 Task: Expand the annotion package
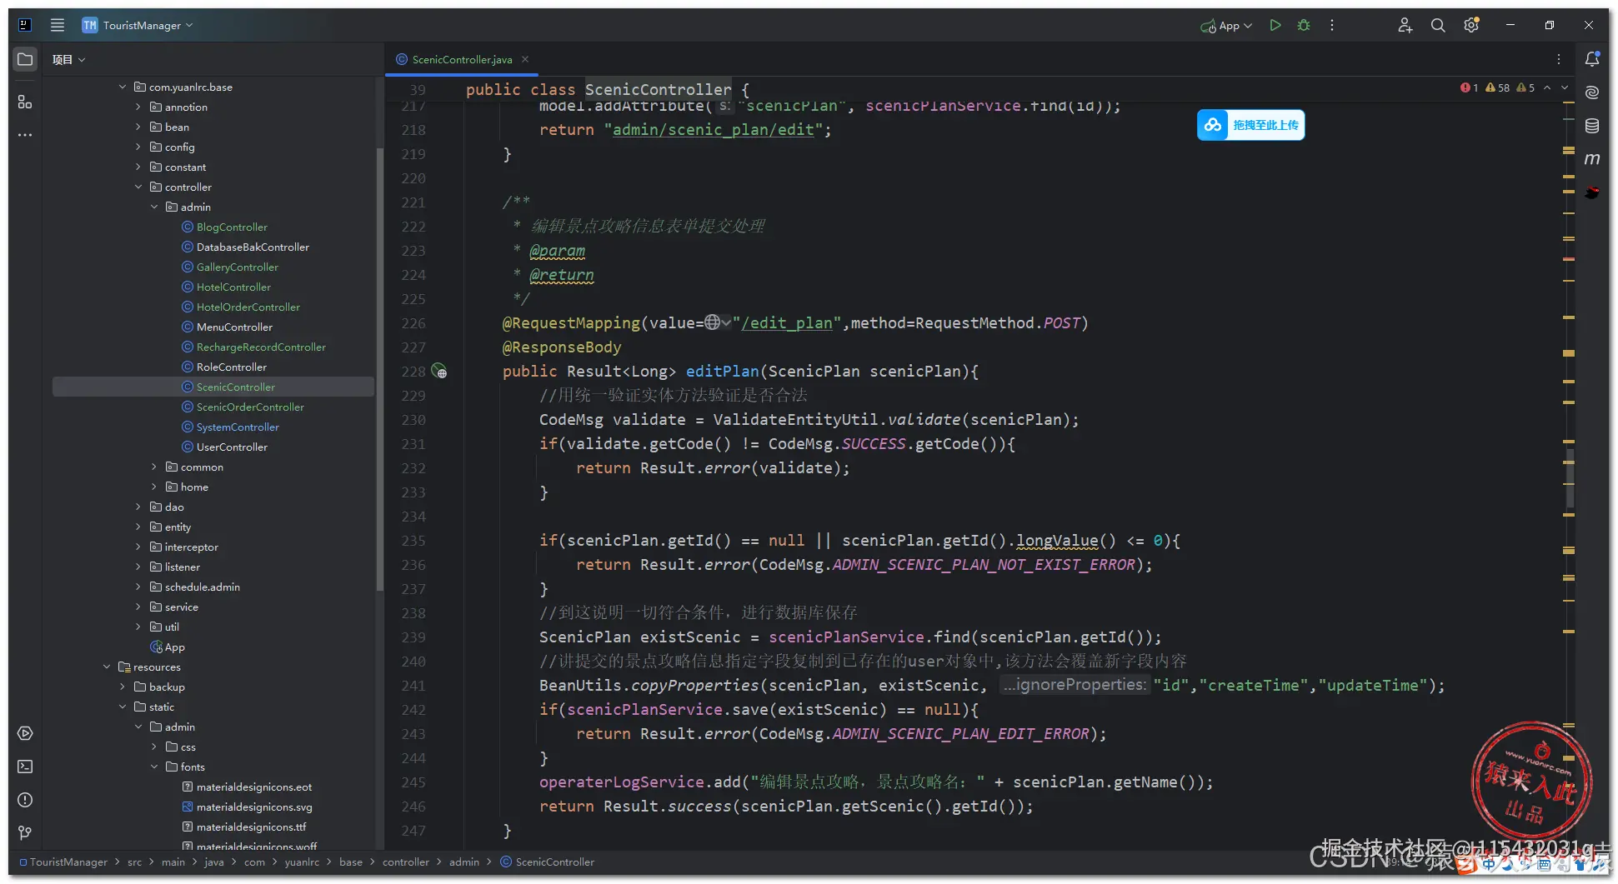(x=138, y=107)
